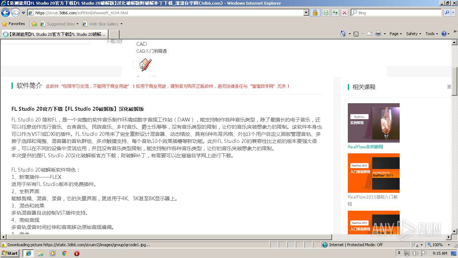Open the search provider dropdown arrow
Screen dimensions: 458x258
[454, 13]
